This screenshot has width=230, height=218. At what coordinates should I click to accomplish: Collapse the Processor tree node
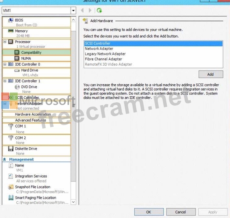pos(5,42)
